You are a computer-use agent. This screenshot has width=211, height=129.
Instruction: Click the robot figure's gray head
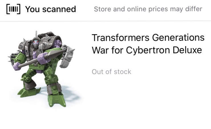coord(36,43)
